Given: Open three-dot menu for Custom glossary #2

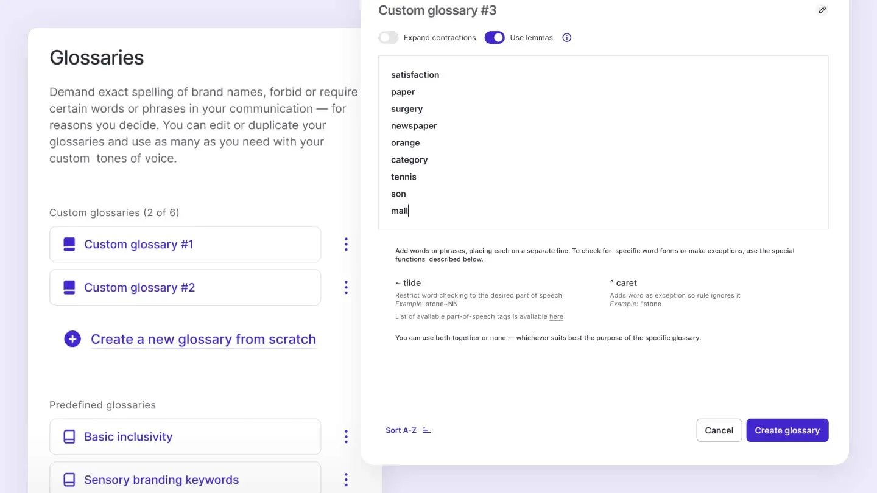Looking at the screenshot, I should (x=346, y=287).
